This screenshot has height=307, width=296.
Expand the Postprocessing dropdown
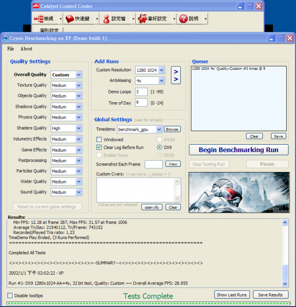click(79, 160)
